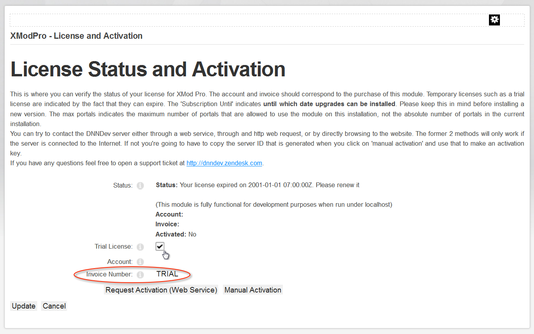This screenshot has height=334, width=534.
Task: Uncheck the Trial License checkbox
Action: (x=160, y=246)
